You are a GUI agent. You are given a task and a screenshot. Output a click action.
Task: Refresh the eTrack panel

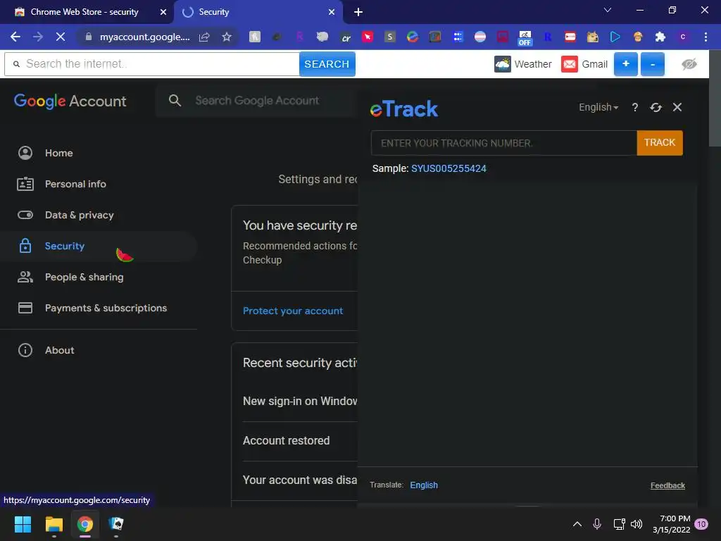click(656, 107)
